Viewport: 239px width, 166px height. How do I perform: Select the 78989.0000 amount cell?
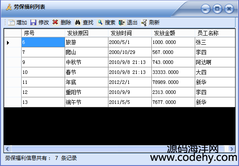tap(173, 82)
